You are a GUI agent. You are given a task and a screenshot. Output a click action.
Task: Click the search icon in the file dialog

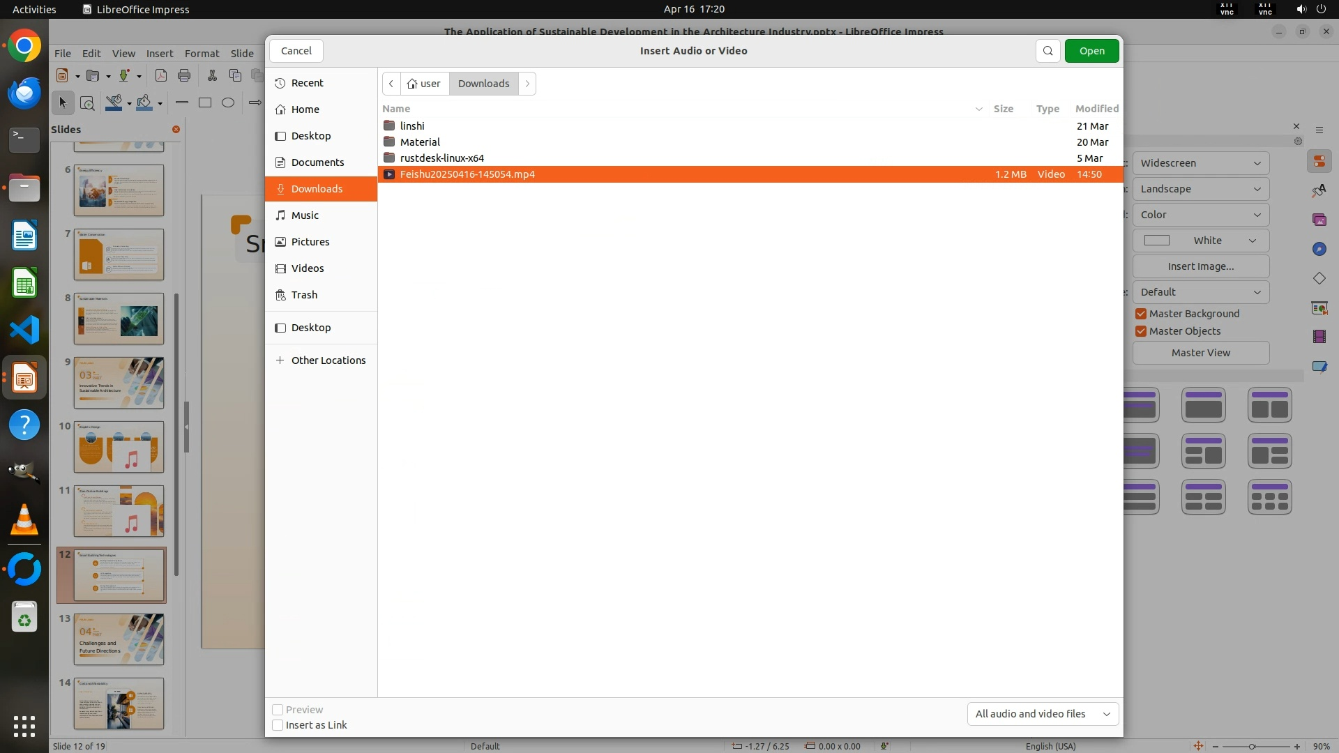1047,51
